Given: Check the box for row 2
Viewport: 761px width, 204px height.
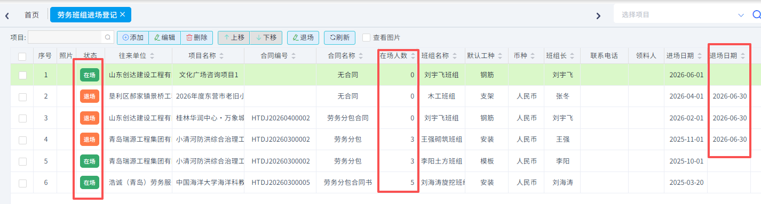Looking at the screenshot, I should point(22,96).
